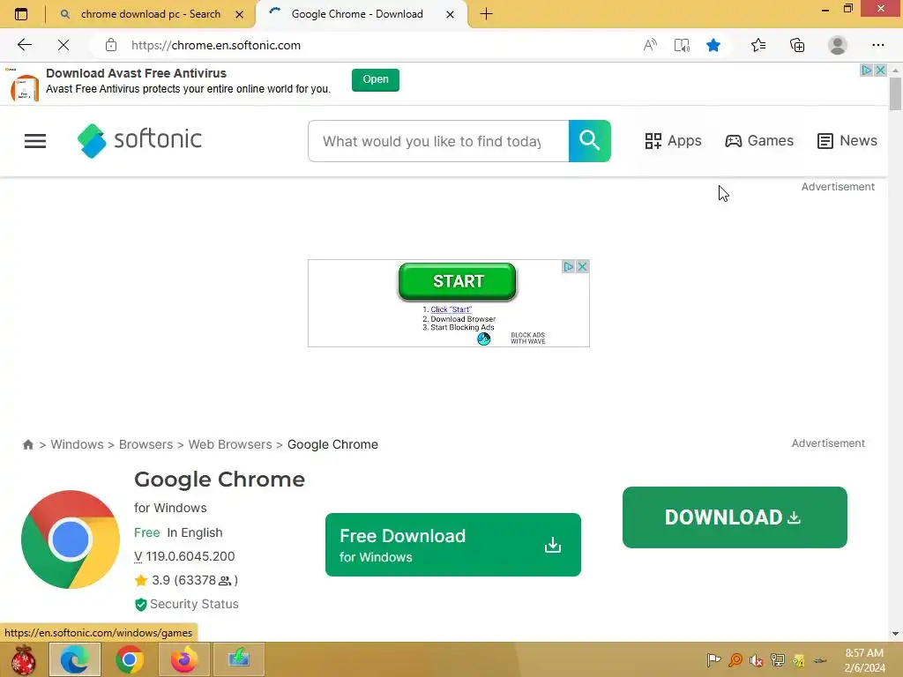Click the 3.9 star rating
The image size is (903, 677).
click(186, 580)
